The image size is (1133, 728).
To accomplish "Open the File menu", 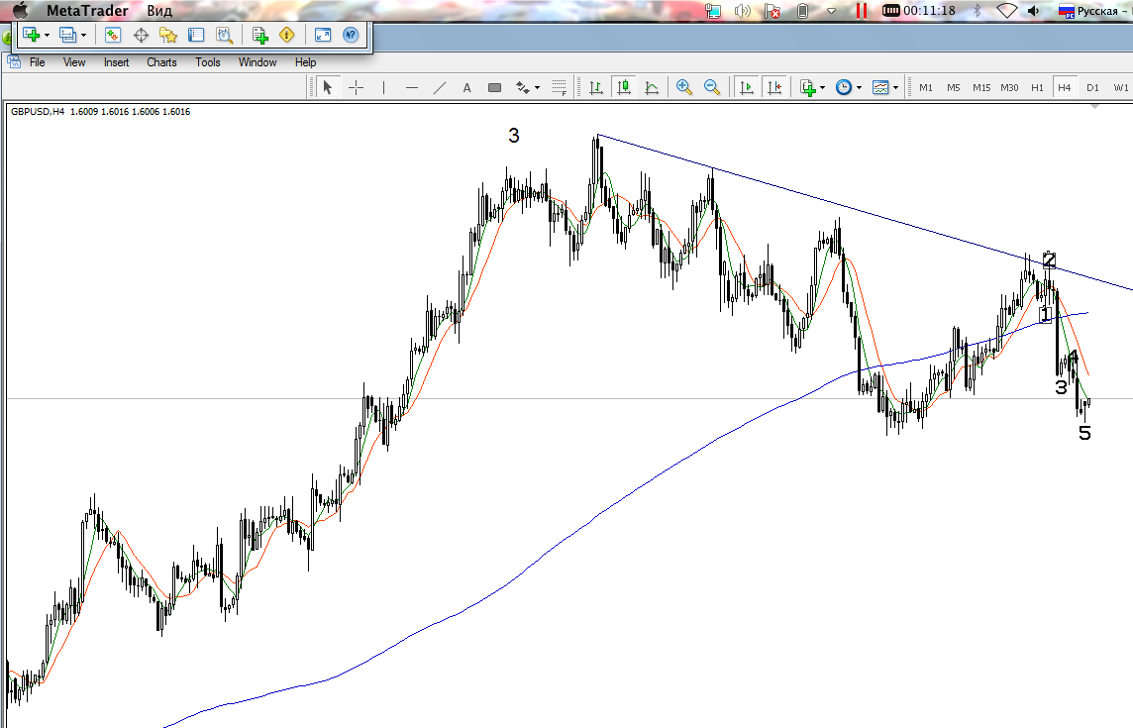I will click(x=38, y=62).
